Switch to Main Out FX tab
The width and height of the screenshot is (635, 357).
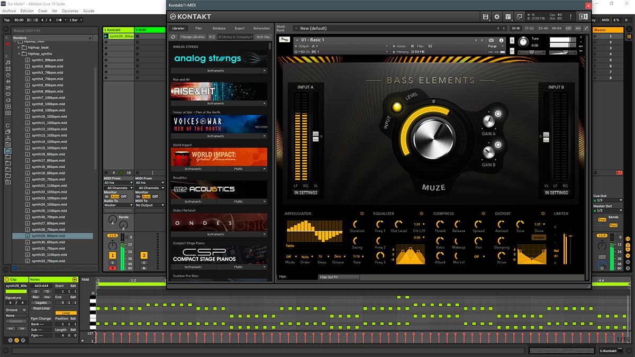click(x=339, y=277)
